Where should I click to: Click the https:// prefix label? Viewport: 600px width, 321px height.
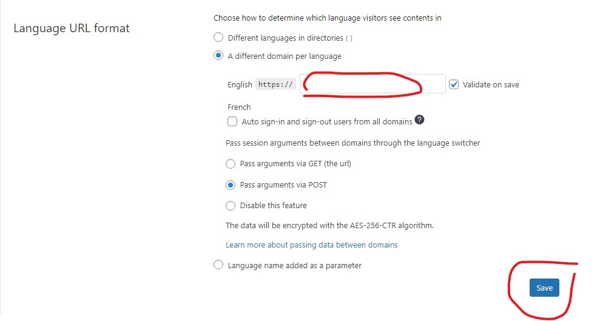(275, 84)
